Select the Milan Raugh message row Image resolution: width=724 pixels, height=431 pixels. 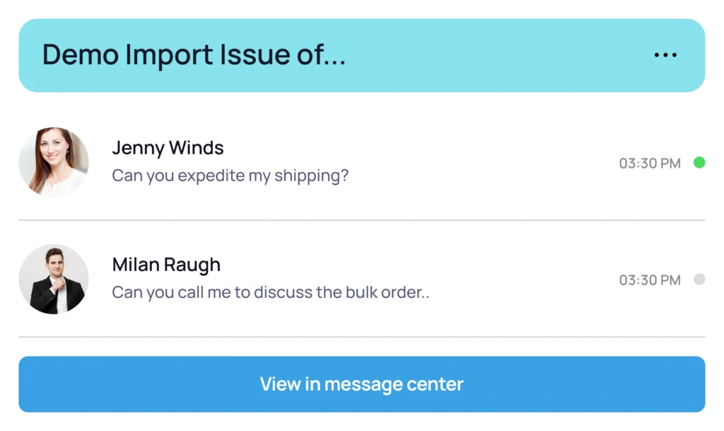[361, 279]
